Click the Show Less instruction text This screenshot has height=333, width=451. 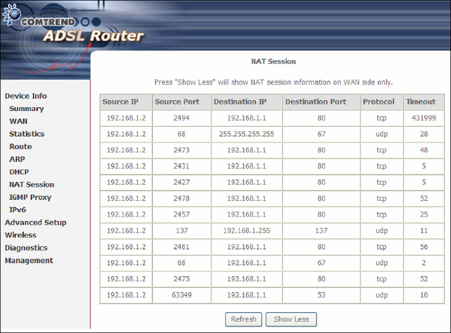(273, 82)
